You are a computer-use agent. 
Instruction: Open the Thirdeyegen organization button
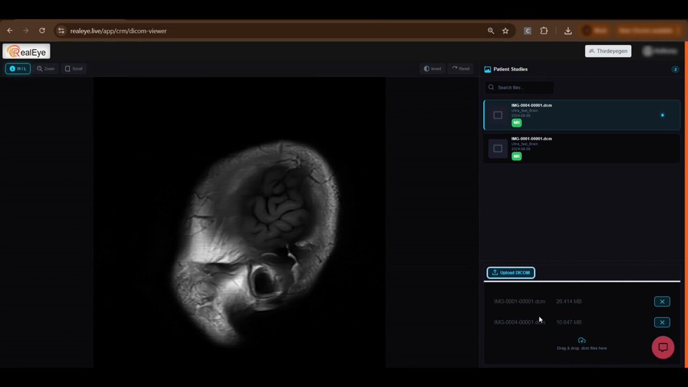(x=608, y=51)
